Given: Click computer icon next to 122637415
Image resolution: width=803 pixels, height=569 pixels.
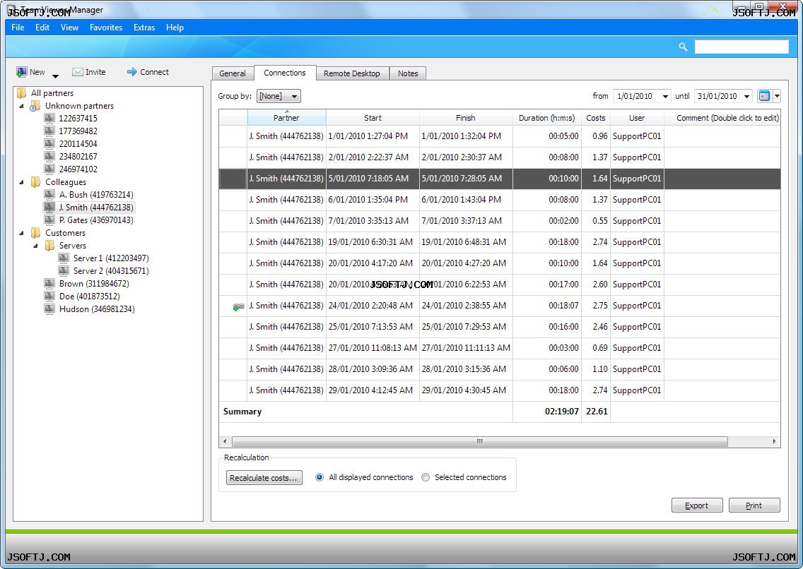Looking at the screenshot, I should point(49,118).
